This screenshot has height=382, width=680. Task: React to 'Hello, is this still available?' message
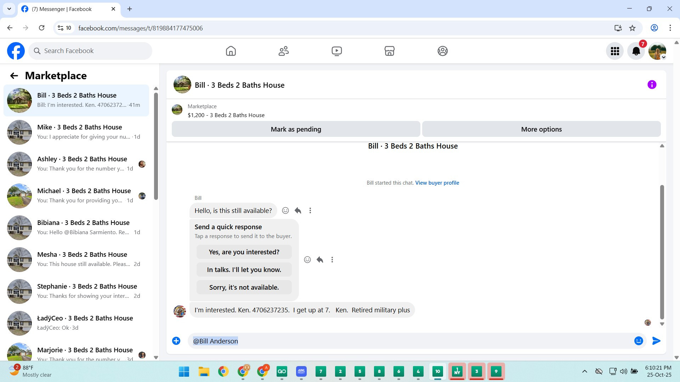click(x=285, y=210)
